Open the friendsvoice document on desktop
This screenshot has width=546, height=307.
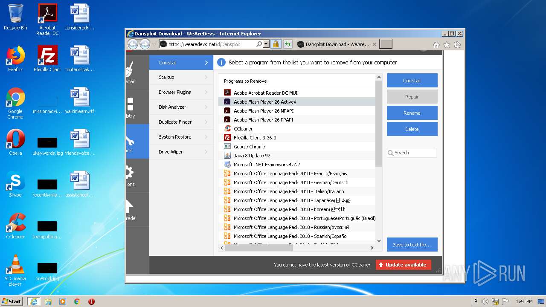click(79, 142)
